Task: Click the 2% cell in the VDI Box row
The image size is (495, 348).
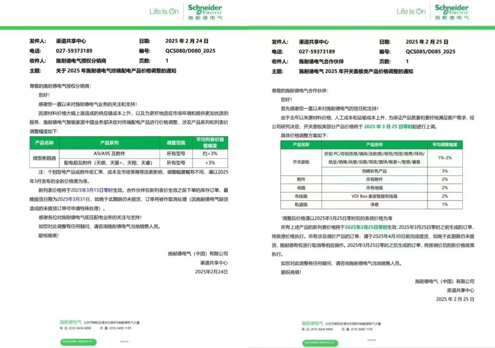Action: (x=445, y=196)
